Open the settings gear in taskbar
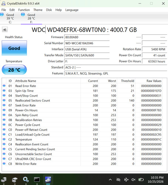Screen dimensions: 168x185 point(26,179)
